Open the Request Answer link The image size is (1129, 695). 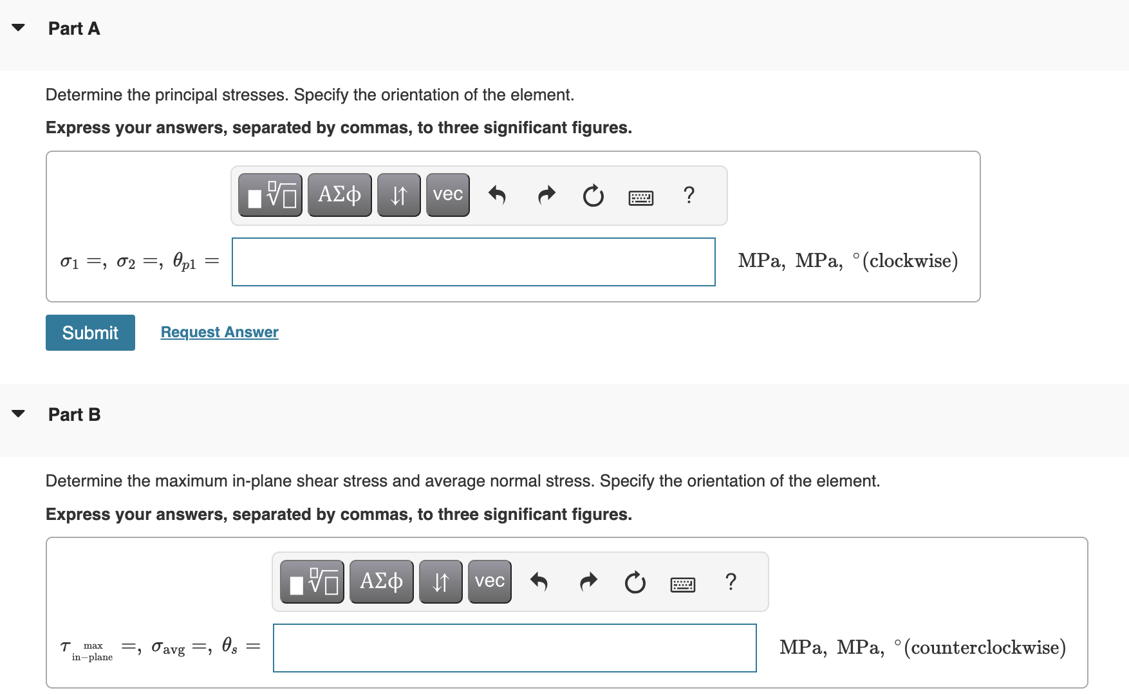pyautogui.click(x=219, y=332)
